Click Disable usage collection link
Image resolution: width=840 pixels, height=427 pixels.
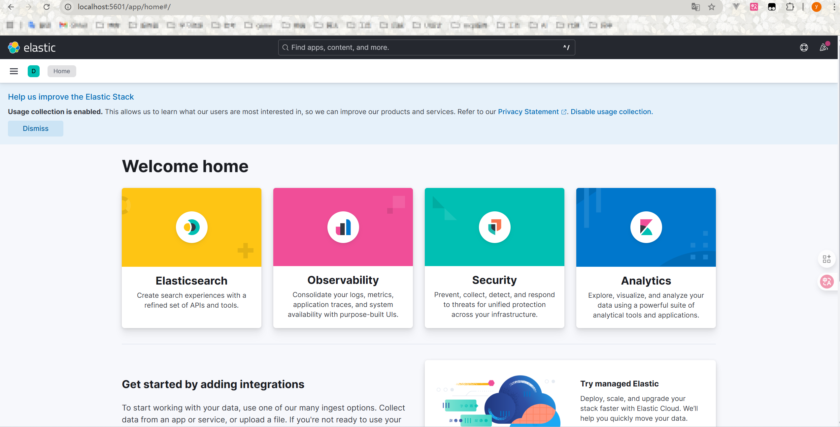click(611, 112)
